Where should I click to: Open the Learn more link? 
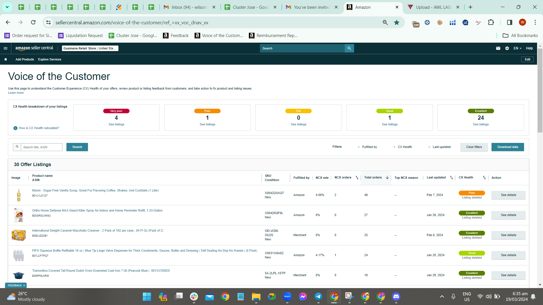16,93
